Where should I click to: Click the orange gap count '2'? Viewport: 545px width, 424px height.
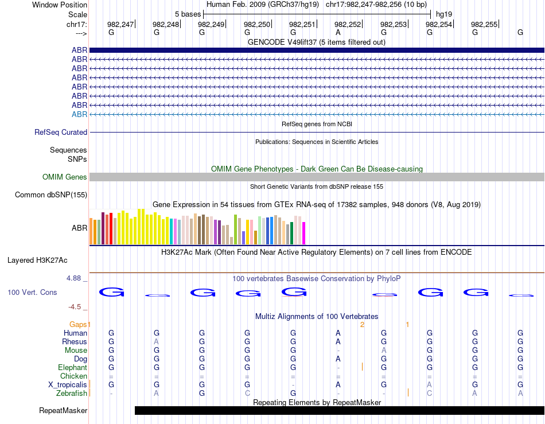362,324
